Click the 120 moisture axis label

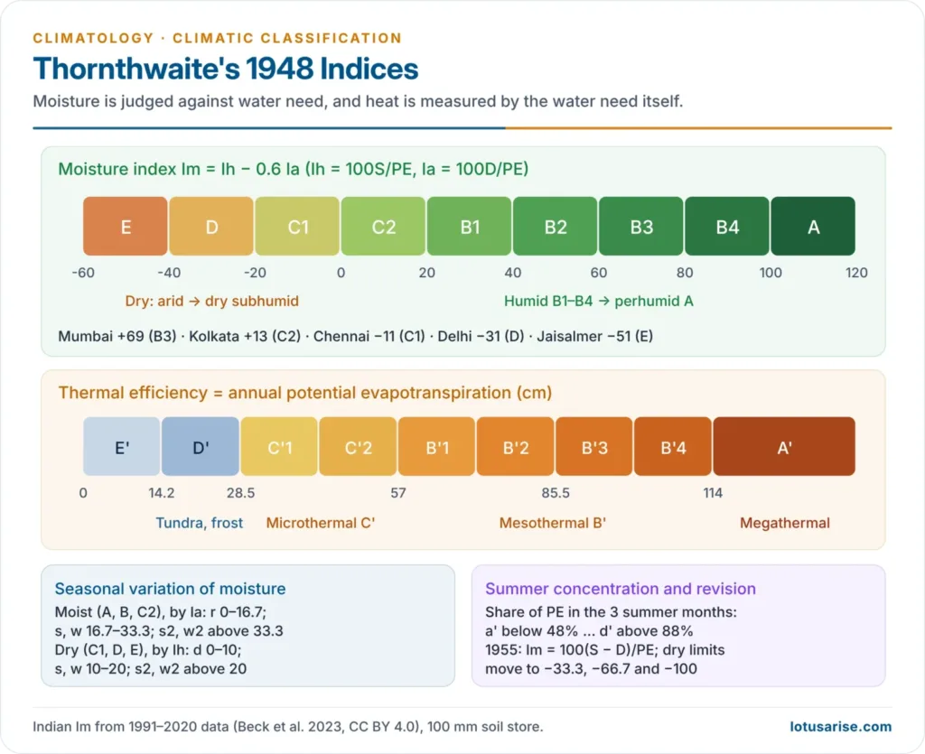tap(856, 273)
